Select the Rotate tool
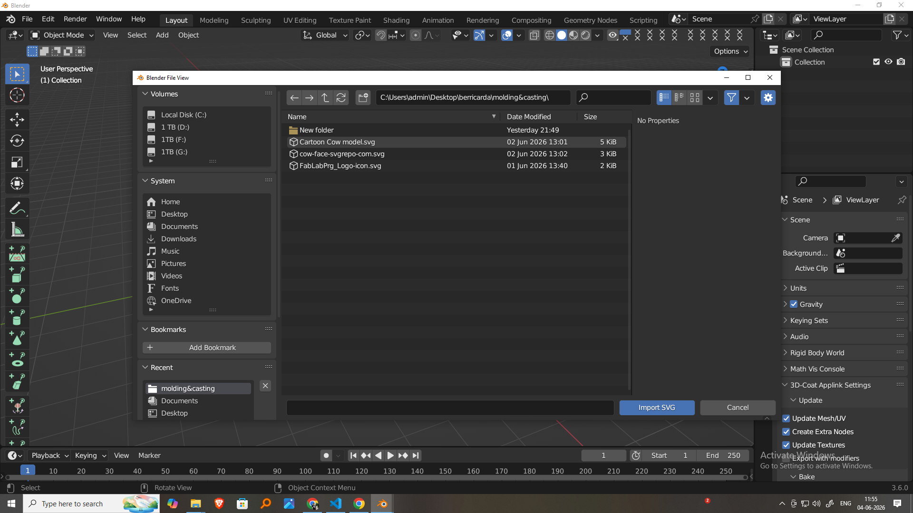This screenshot has width=913, height=513. coord(17,141)
